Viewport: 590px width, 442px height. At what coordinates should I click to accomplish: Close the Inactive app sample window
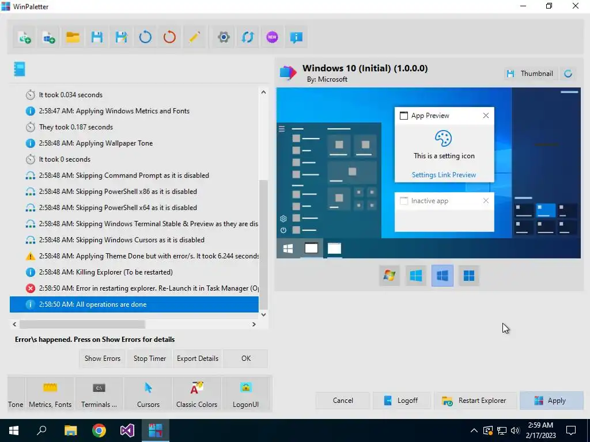pos(486,201)
